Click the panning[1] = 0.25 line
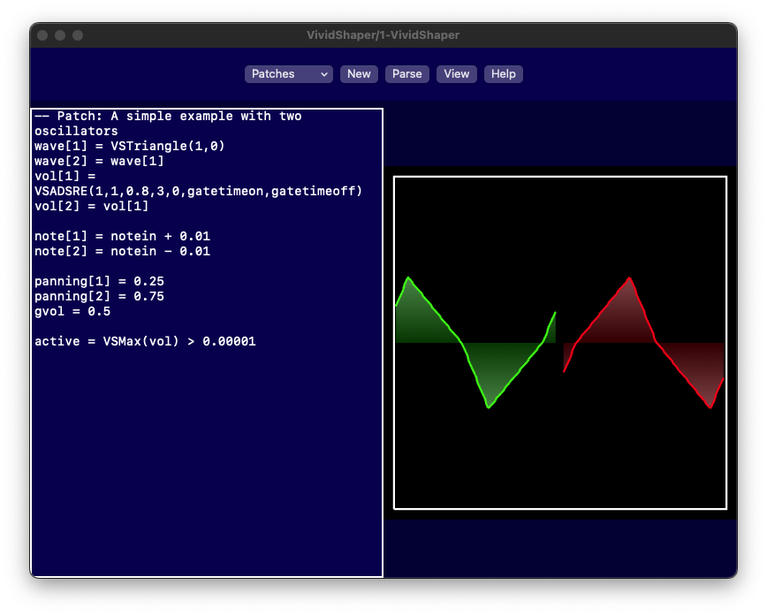Image resolution: width=767 pixels, height=615 pixels. (99, 282)
